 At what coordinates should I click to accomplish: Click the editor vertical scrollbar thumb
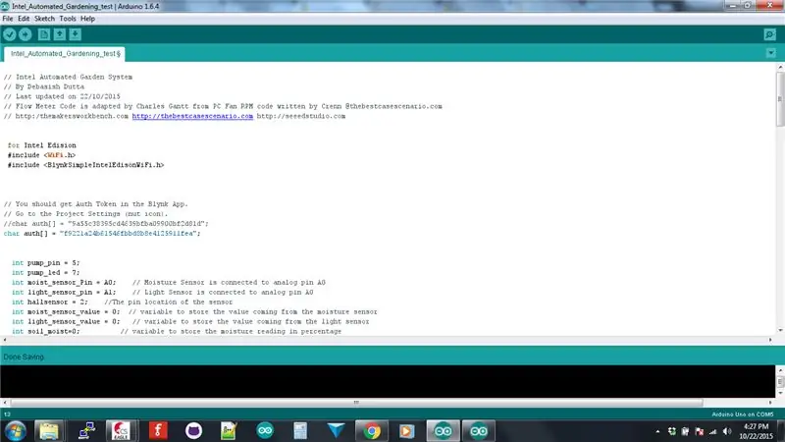pos(780,99)
